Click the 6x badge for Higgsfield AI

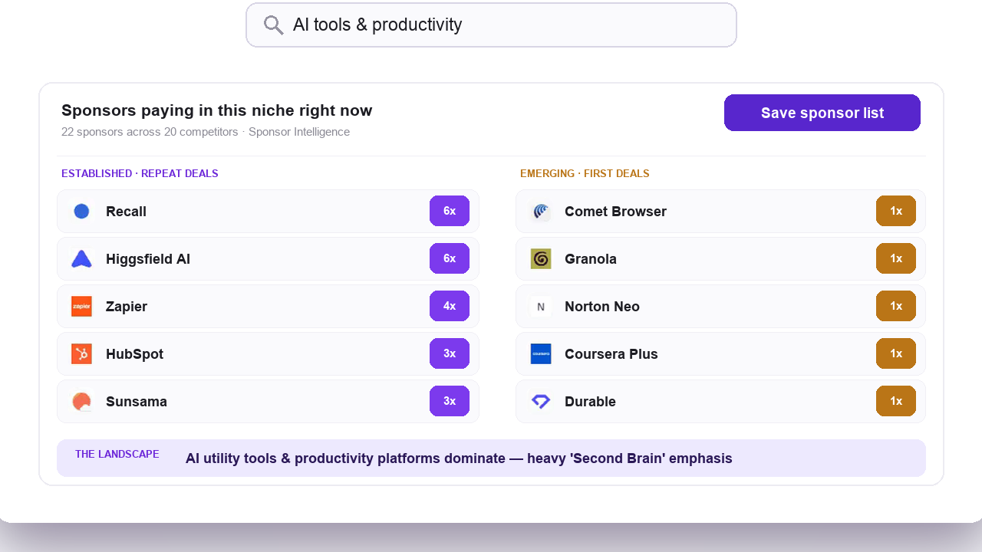[x=450, y=258]
